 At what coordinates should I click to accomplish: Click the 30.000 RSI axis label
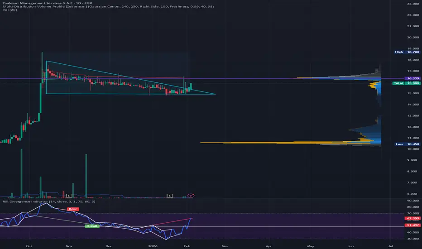click(x=413, y=239)
